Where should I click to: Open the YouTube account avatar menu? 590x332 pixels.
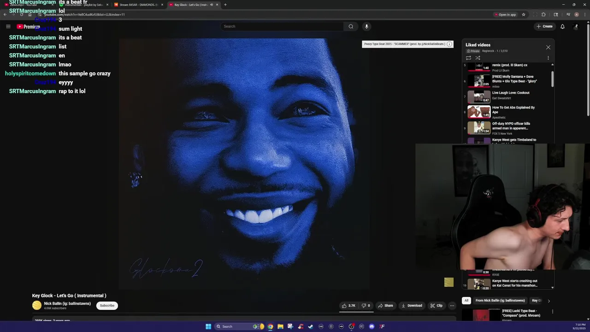tap(576, 26)
